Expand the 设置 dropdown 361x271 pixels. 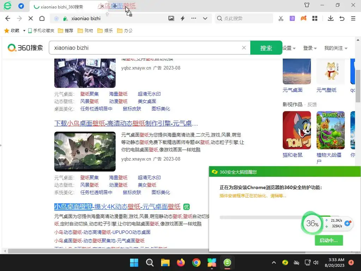click(x=289, y=48)
